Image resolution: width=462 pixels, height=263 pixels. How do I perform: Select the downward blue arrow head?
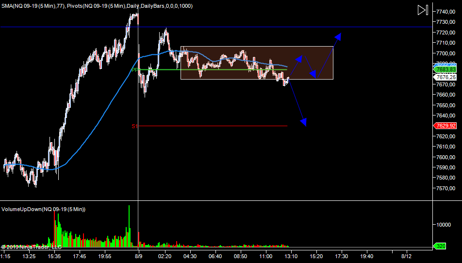tap(303, 122)
